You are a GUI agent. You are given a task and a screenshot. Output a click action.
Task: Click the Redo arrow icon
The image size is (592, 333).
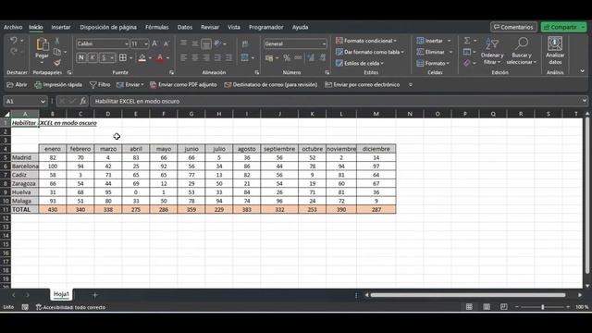click(14, 52)
